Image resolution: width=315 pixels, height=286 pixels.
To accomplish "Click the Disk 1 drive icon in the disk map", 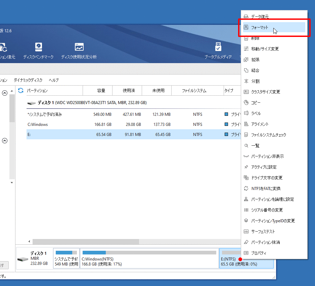I will (23, 259).
